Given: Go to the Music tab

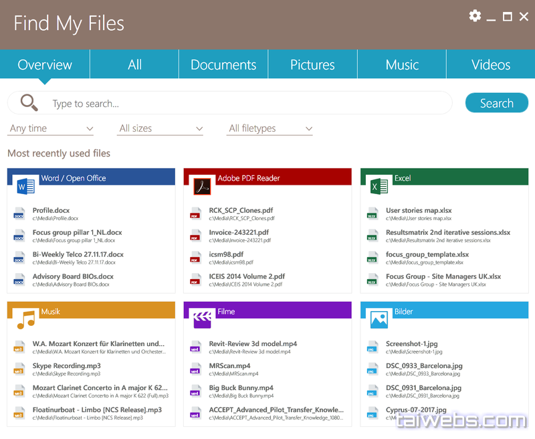Looking at the screenshot, I should point(402,65).
